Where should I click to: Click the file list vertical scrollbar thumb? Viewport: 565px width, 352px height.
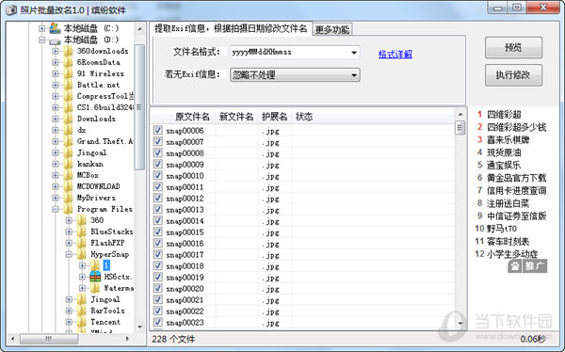(460, 128)
